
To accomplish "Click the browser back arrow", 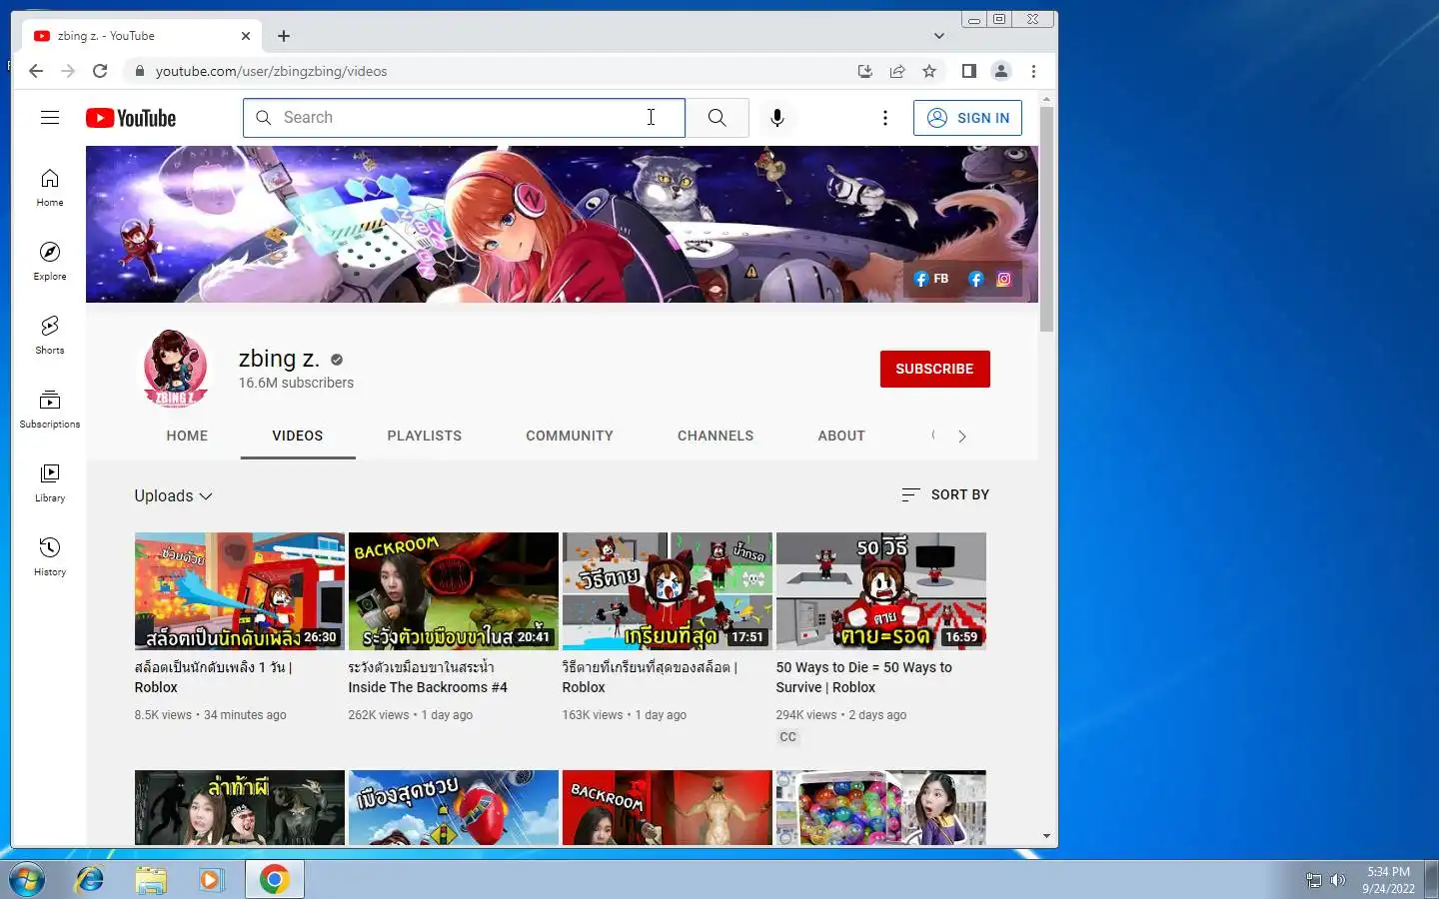I will click(x=36, y=71).
